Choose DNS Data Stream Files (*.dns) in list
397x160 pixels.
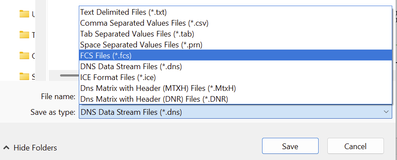tap(236, 67)
